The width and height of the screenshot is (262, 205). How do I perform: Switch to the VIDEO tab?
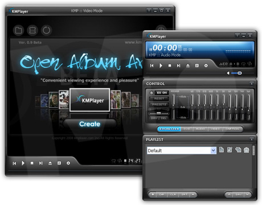(x=215, y=129)
